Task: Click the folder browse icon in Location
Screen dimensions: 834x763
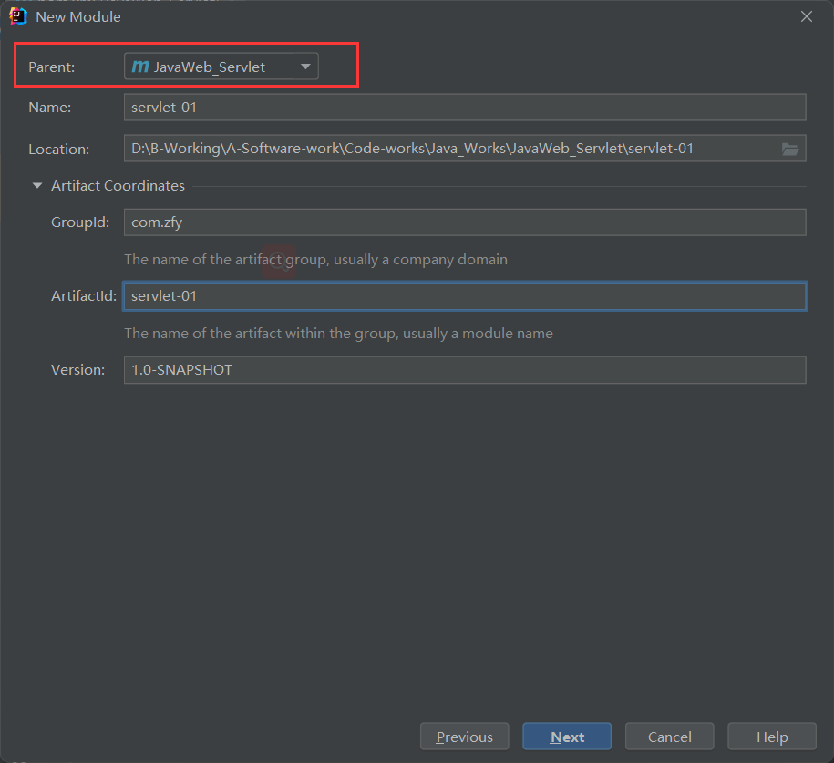Action: pos(789,149)
